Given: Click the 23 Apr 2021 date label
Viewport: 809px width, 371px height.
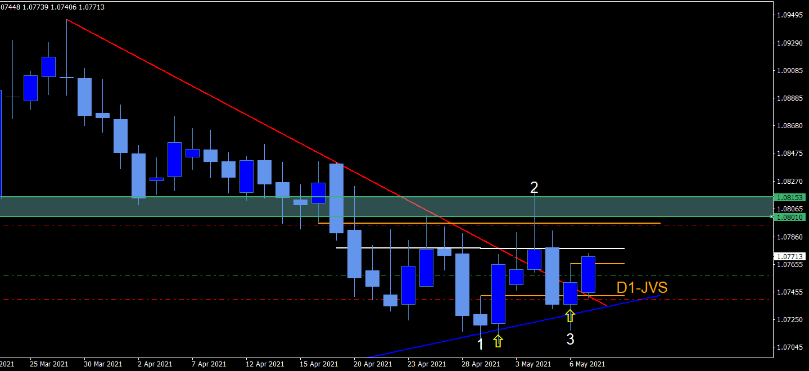Looking at the screenshot, I should coord(426,364).
